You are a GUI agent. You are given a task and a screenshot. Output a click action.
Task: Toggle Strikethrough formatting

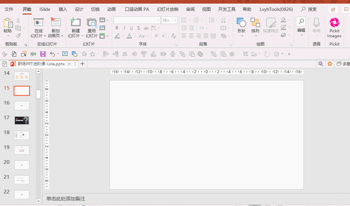point(146,28)
